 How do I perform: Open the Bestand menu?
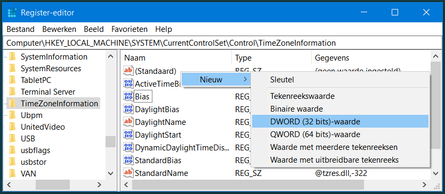[20, 29]
